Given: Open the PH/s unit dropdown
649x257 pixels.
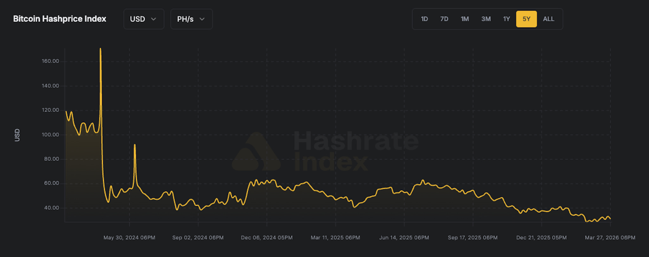Looking at the screenshot, I should 191,19.
